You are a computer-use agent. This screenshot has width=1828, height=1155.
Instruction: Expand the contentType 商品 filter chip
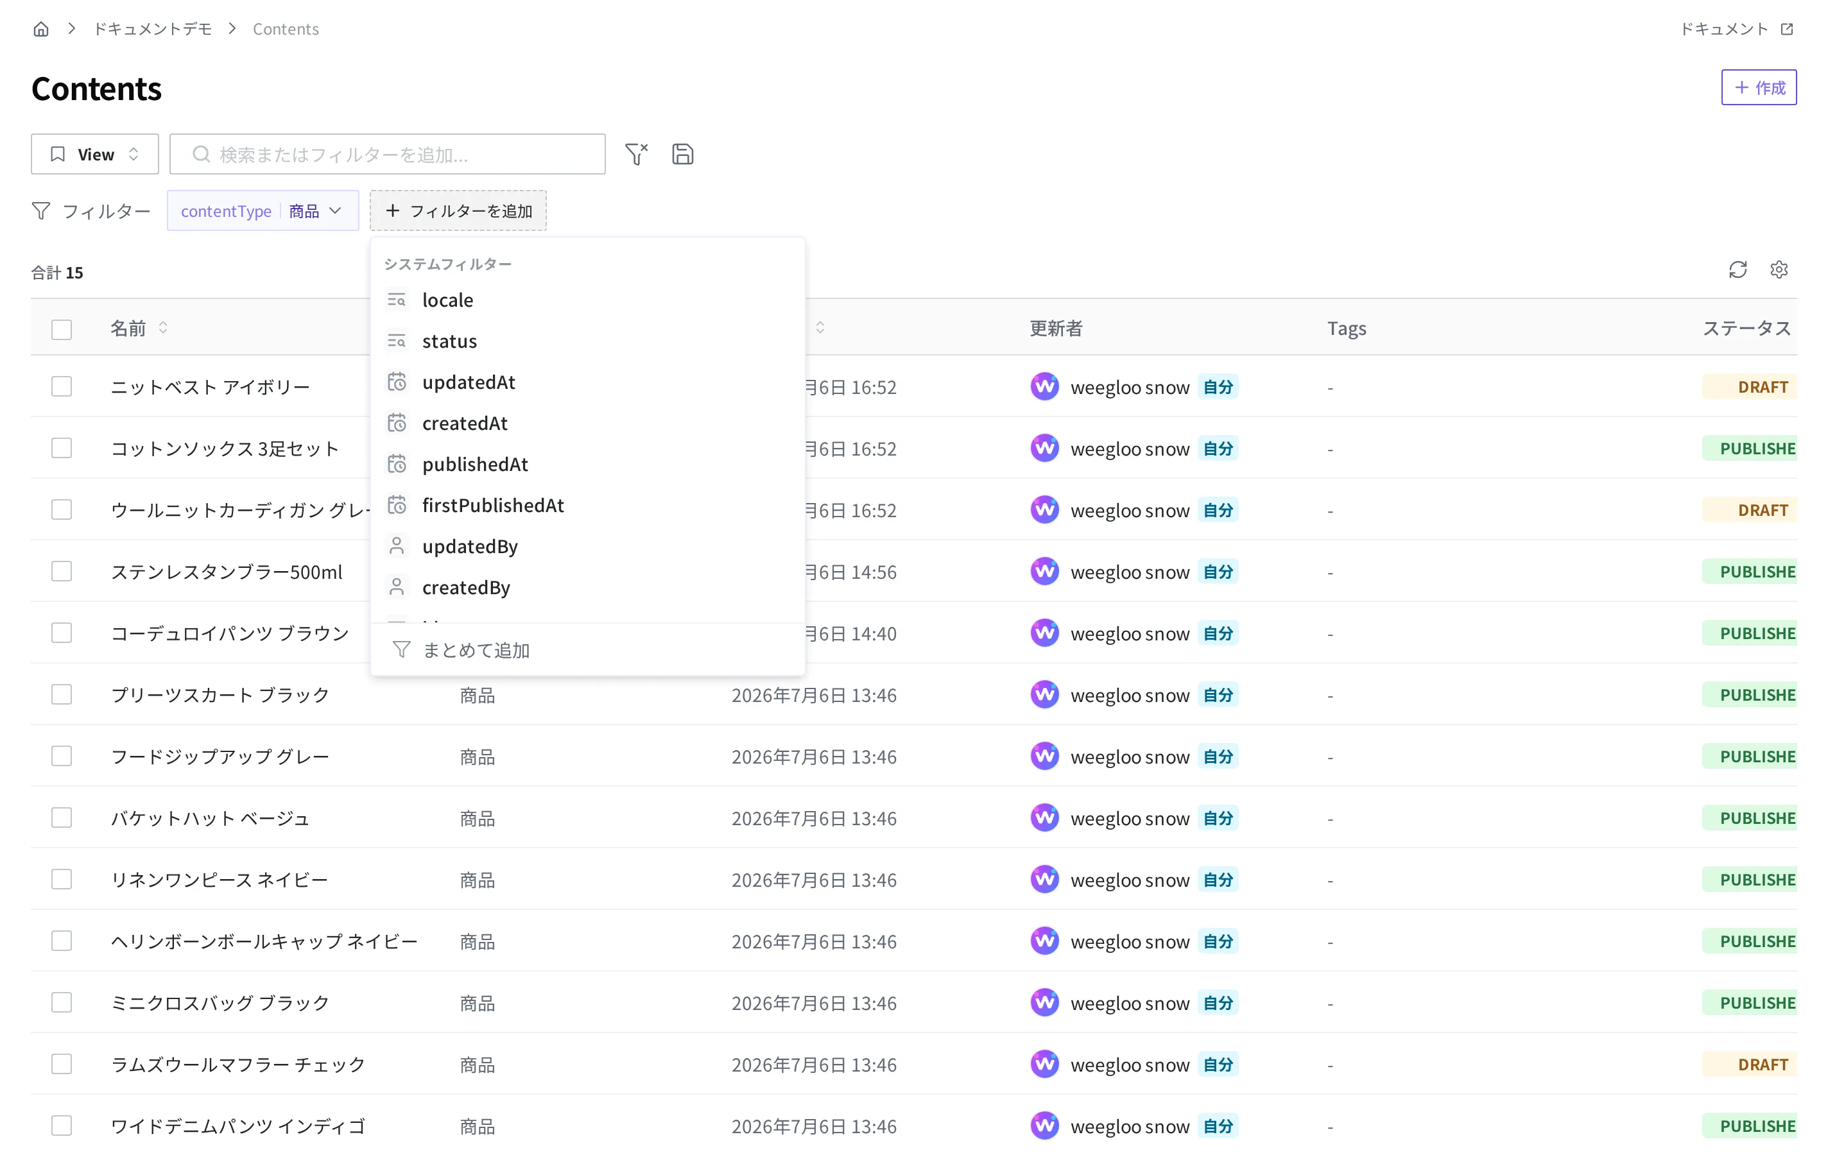[x=263, y=211]
